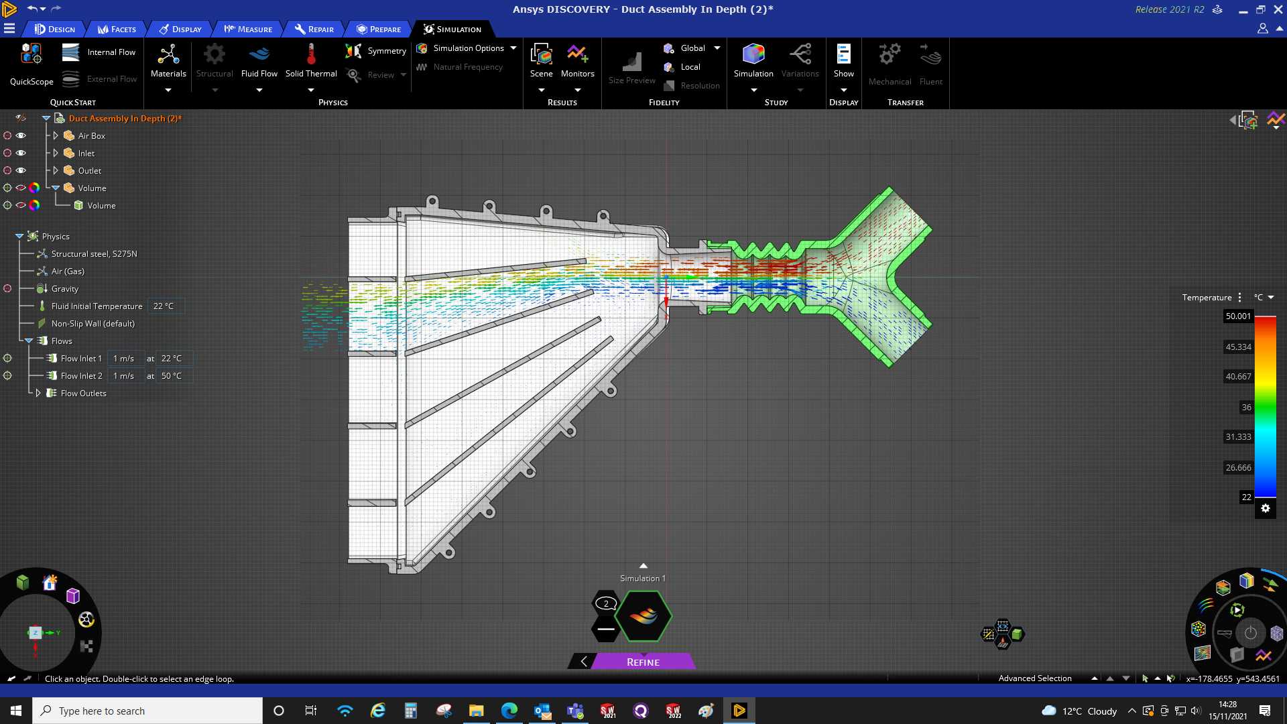Viewport: 1287px width, 724px height.
Task: Click the Natural Frequency option
Action: tap(460, 67)
